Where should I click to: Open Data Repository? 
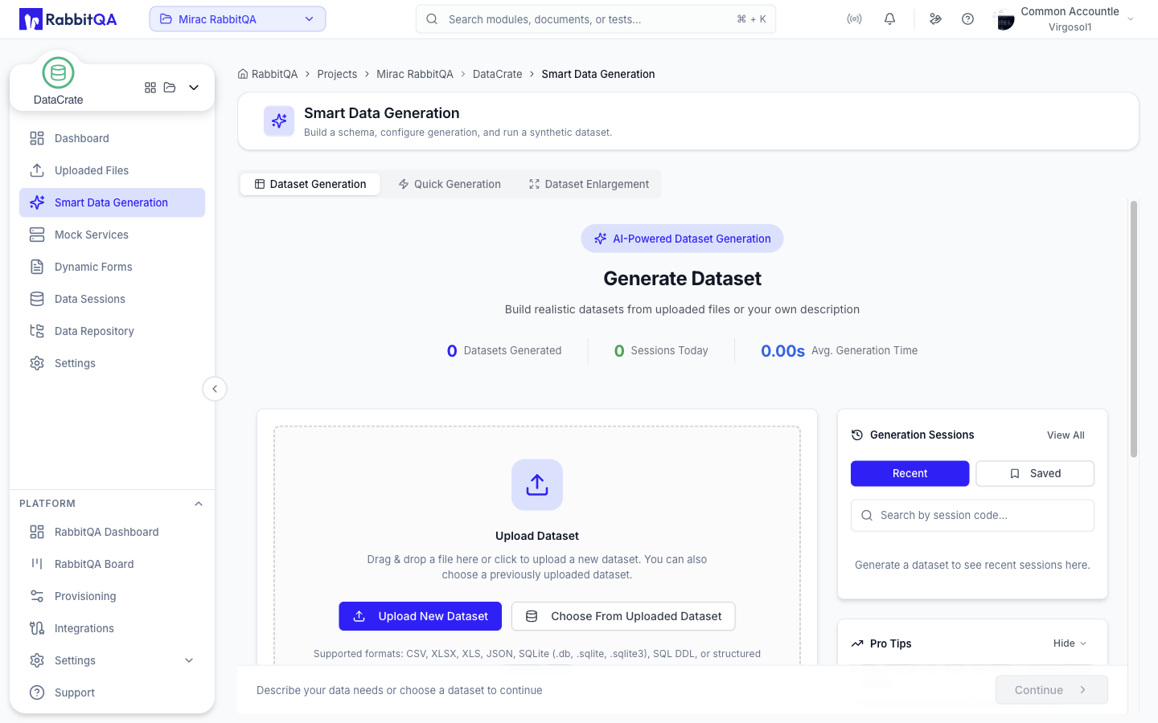(112, 331)
